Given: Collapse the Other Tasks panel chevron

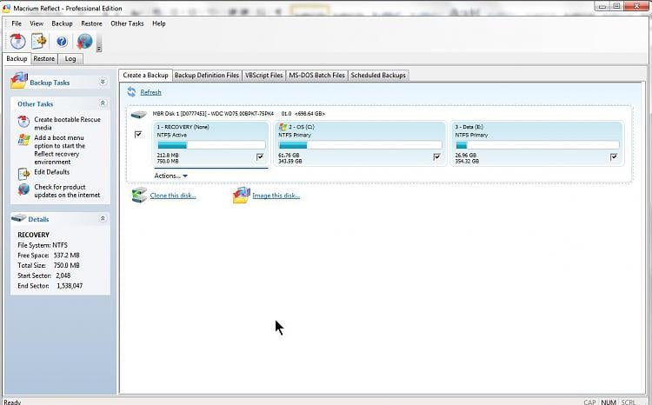Looking at the screenshot, I should coord(103,103).
